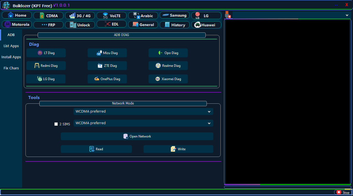The width and height of the screenshot is (353, 196).
Task: Expand device list dropdown arrow at top right
Action: click(x=347, y=15)
